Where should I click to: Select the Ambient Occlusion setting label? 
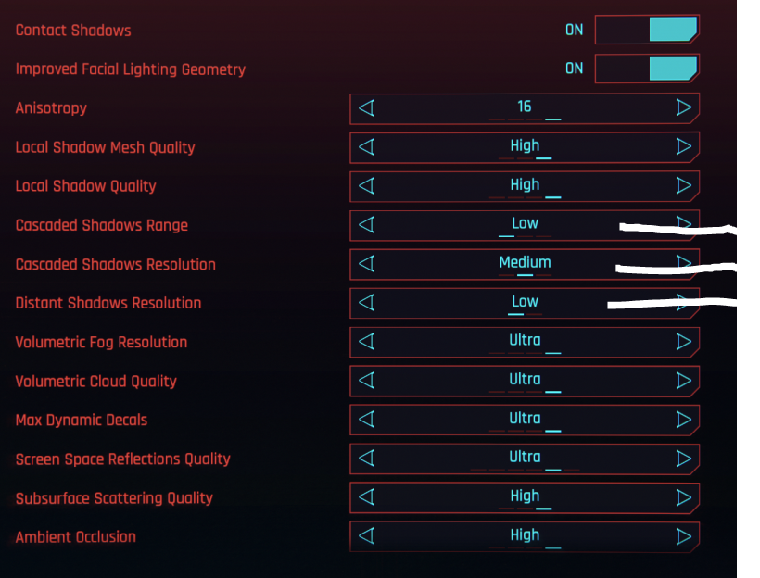coord(76,536)
